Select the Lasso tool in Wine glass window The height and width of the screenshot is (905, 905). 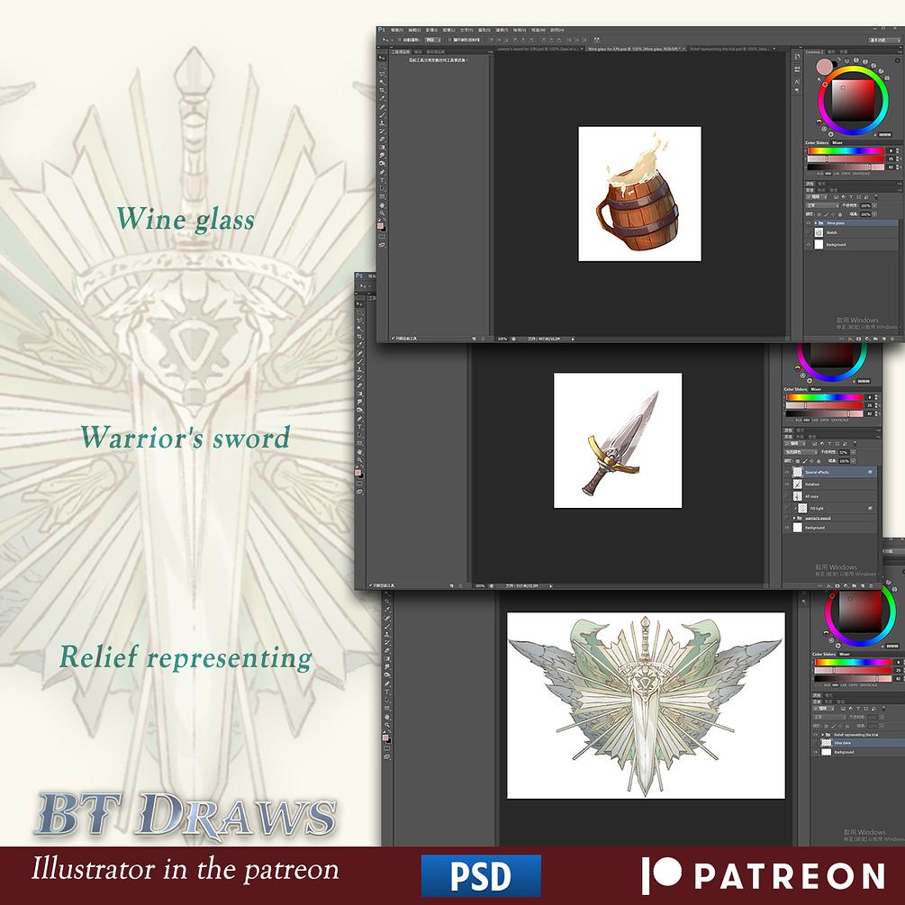[382, 73]
